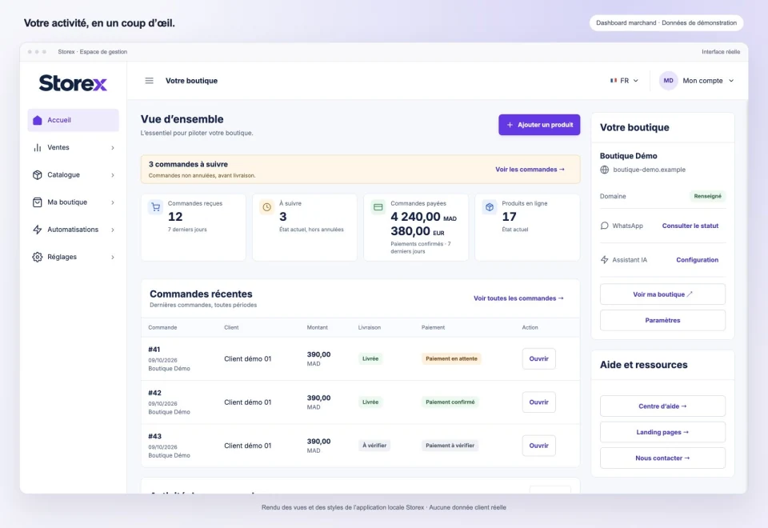
Task: Select Réglages in the sidebar
Action: click(x=73, y=257)
